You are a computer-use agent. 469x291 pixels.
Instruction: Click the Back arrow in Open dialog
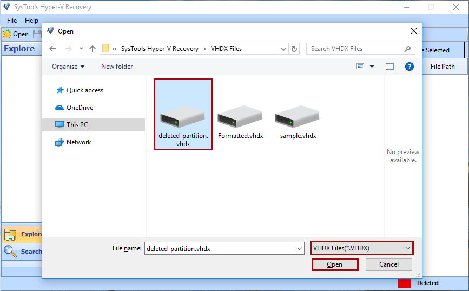point(52,49)
